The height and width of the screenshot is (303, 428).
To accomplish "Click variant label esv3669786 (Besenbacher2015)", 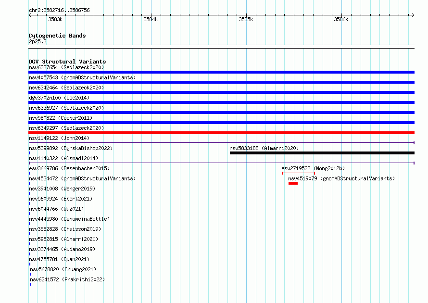I will pos(69,168).
